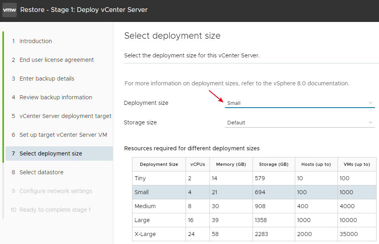Open Set up target vCenter Server VM step

click(x=63, y=135)
